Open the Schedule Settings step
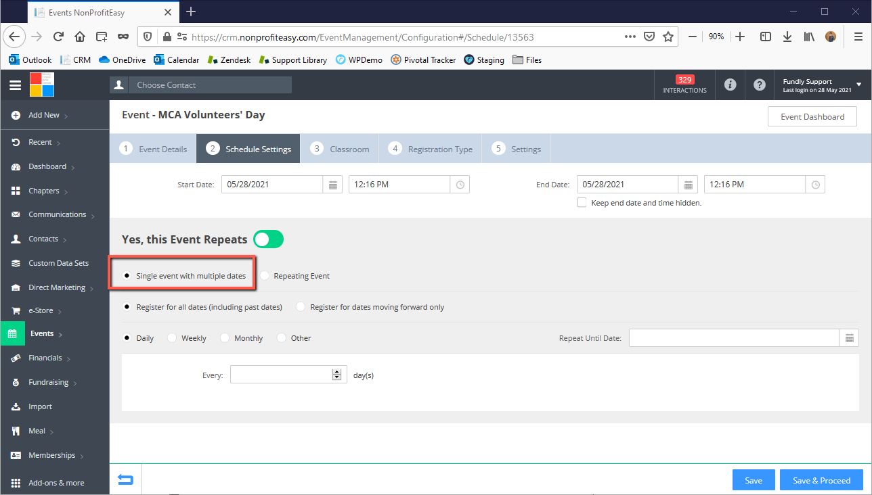Screen dimensions: 872x495 coord(248,149)
